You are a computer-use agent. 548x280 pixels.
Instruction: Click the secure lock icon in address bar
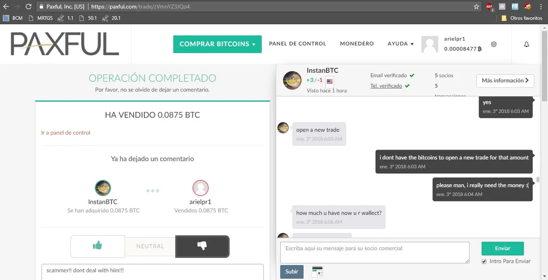coord(41,7)
